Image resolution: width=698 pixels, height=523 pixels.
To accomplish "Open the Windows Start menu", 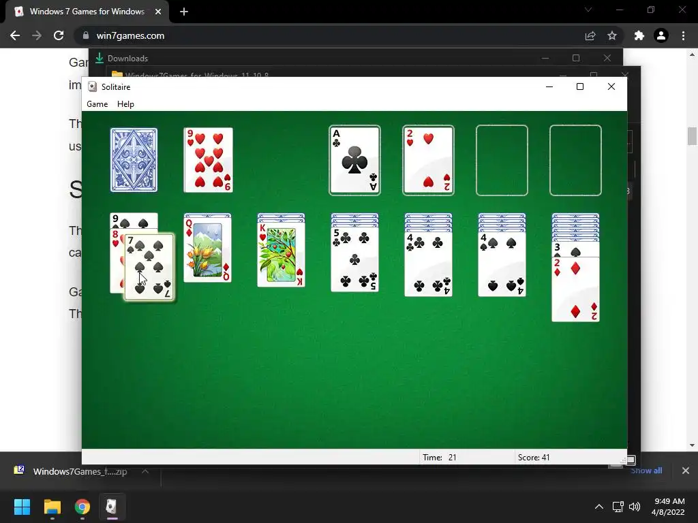I will pyautogui.click(x=22, y=507).
